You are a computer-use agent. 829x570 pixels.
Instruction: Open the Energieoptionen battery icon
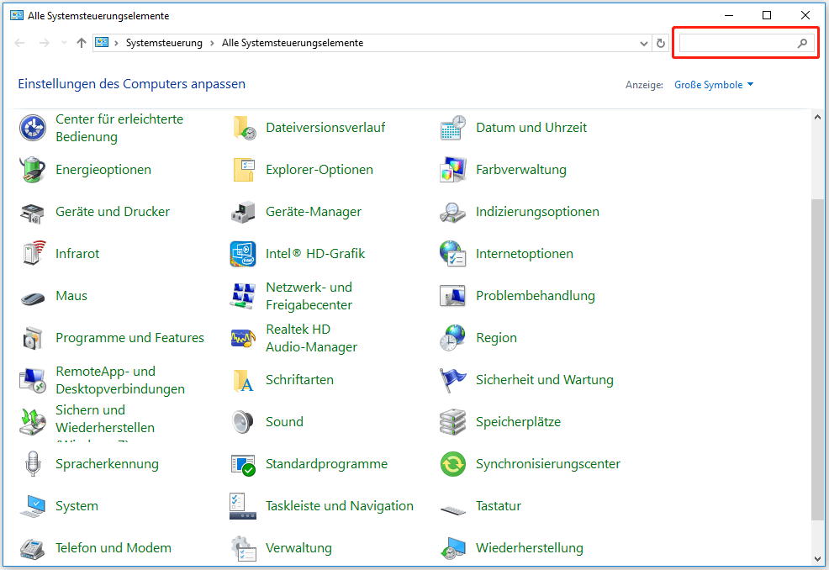point(33,170)
